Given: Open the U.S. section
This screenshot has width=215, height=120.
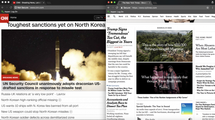Looking at the screenshot, I should (x=127, y=17).
